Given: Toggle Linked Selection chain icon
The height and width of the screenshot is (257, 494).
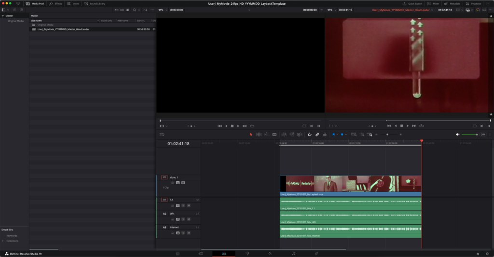Looking at the screenshot, I should [x=317, y=135].
